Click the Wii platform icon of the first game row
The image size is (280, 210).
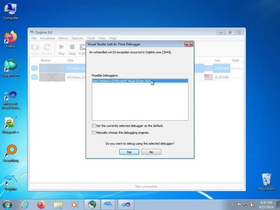click(34, 68)
